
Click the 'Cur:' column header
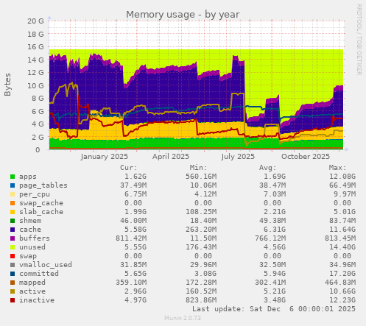pos(128,168)
